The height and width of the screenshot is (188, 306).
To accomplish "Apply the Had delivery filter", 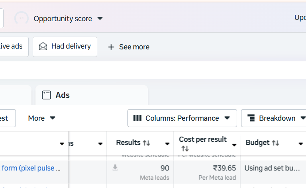I will click(65, 47).
